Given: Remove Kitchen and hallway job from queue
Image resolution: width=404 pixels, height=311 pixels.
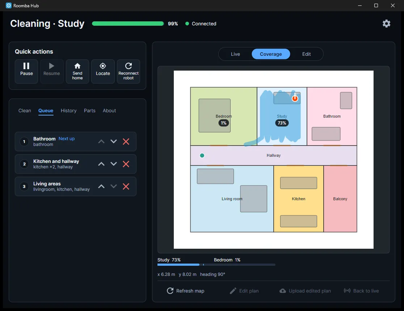Looking at the screenshot, I should pos(126,164).
